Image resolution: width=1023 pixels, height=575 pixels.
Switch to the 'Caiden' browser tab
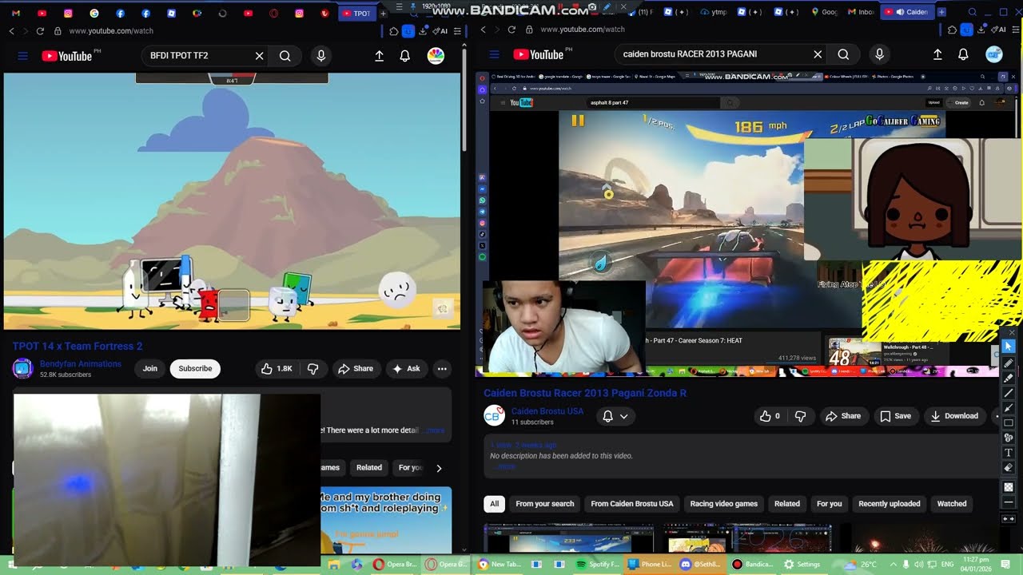tap(907, 12)
